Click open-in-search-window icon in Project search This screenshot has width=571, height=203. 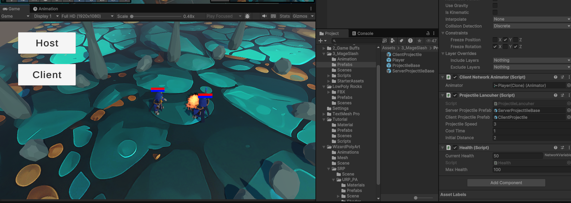385,41
